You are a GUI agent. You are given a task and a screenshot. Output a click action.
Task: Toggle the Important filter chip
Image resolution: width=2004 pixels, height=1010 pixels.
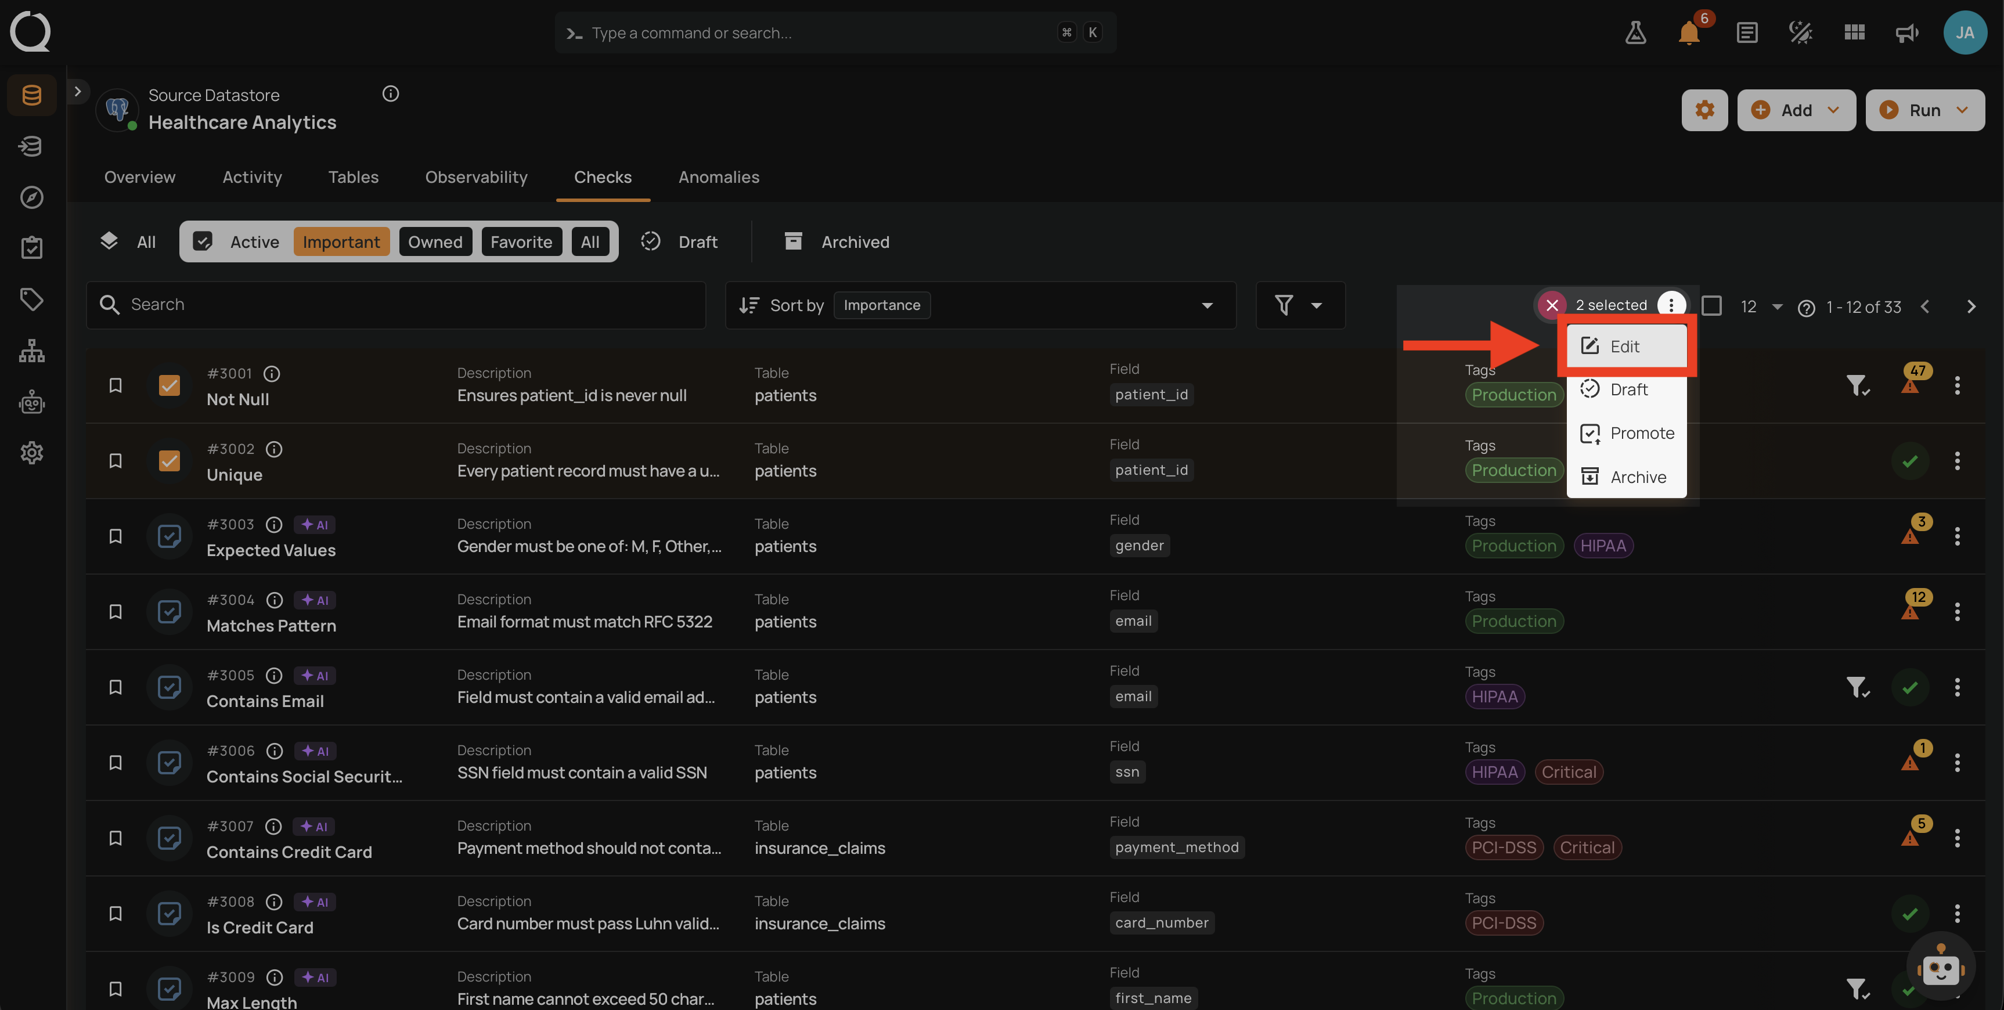click(x=341, y=241)
